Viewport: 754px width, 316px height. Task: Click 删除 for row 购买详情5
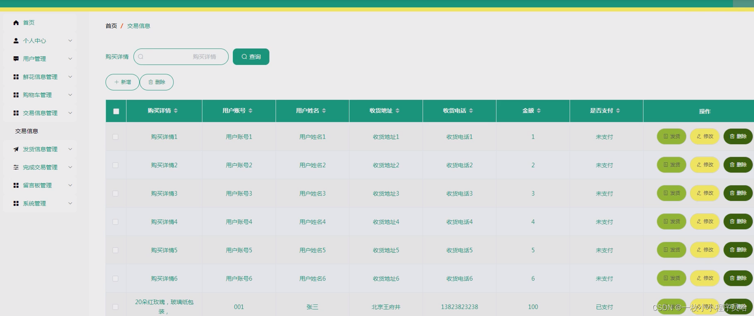[738, 250]
